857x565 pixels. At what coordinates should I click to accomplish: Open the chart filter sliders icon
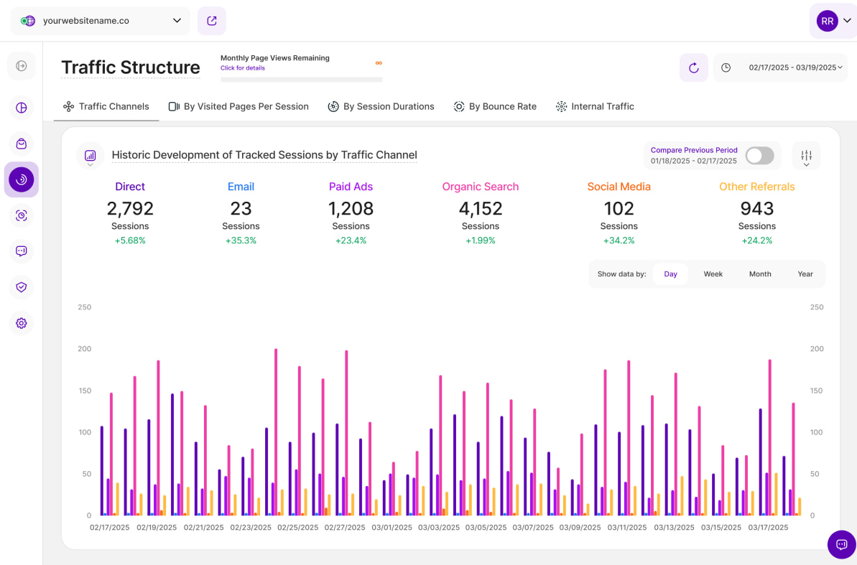coord(806,156)
